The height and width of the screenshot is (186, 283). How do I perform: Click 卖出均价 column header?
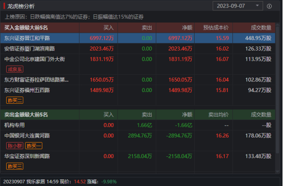219,114
